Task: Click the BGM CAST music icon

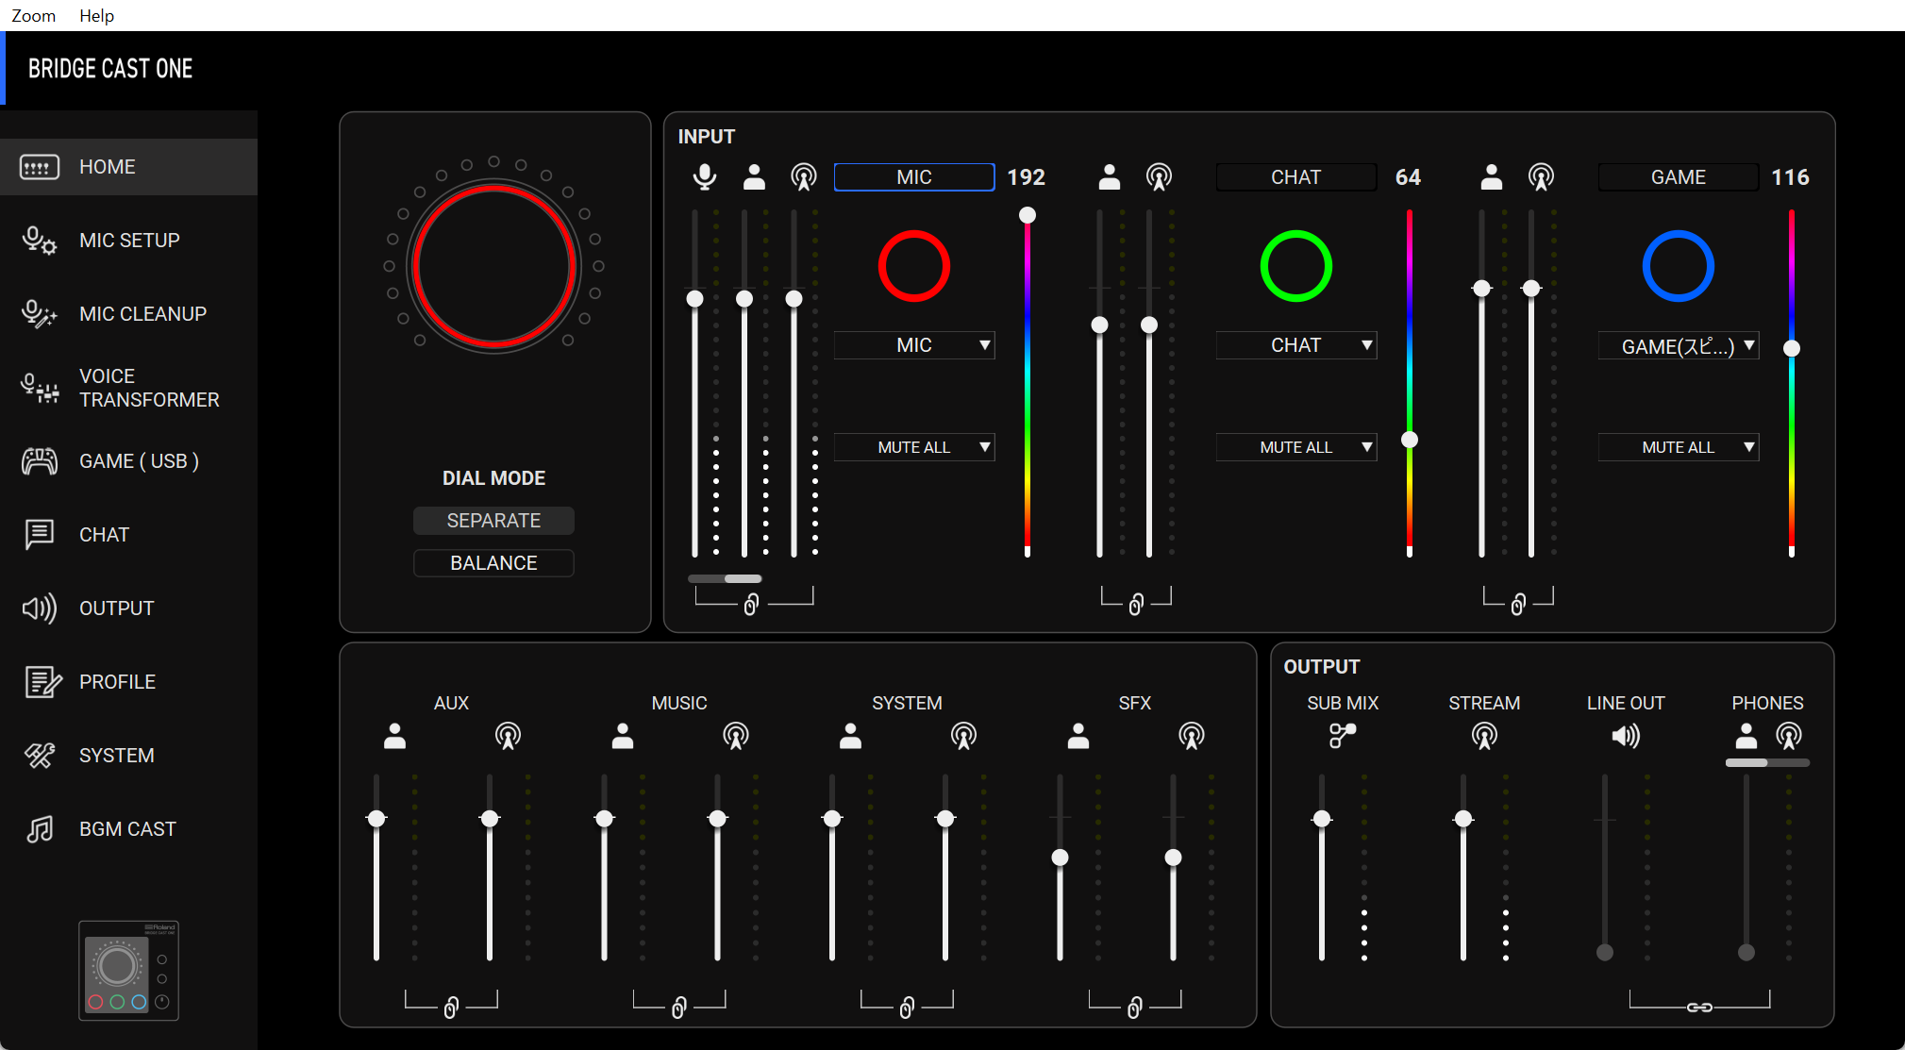Action: [40, 829]
